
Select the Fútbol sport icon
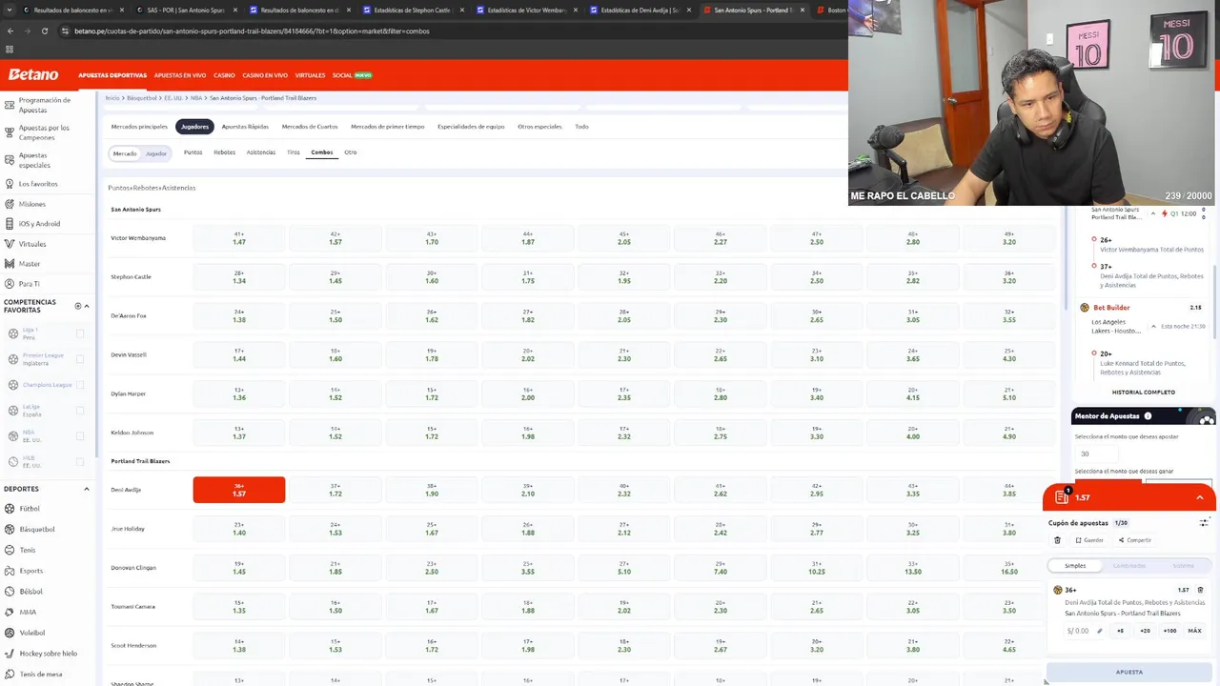point(10,509)
